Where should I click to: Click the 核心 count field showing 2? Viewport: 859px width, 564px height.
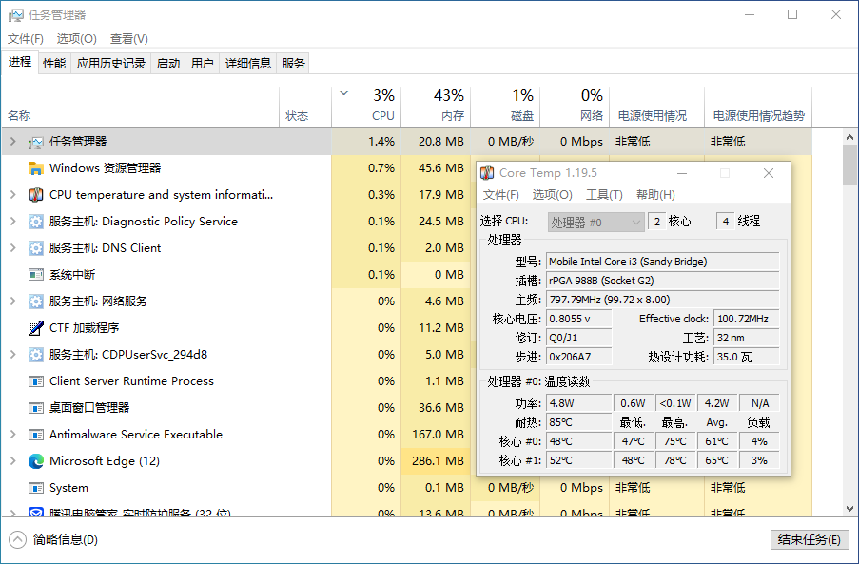click(656, 222)
